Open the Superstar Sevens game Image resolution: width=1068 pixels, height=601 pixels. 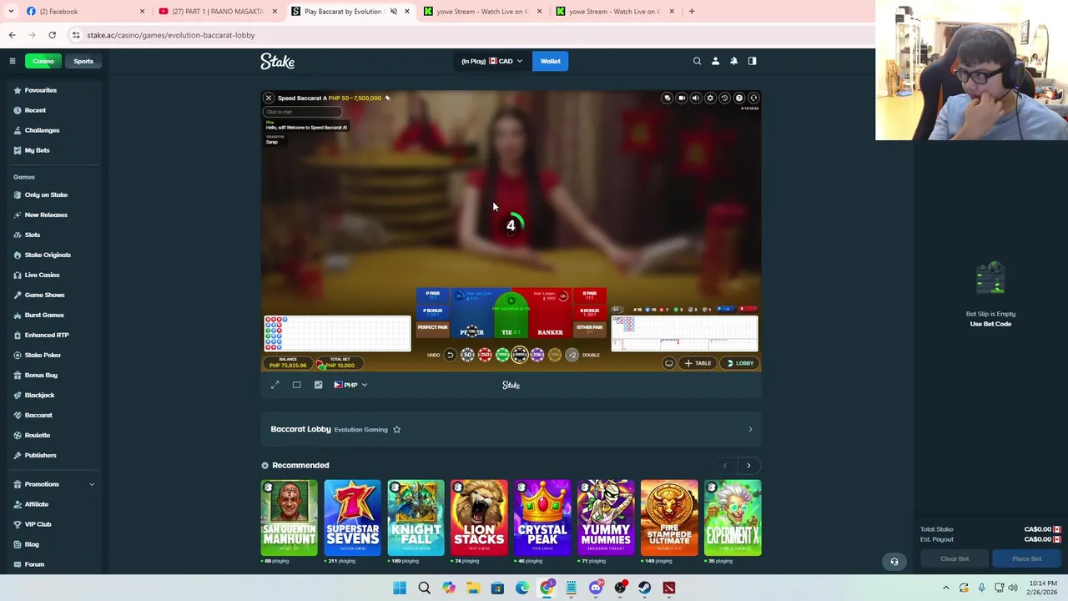pos(352,518)
